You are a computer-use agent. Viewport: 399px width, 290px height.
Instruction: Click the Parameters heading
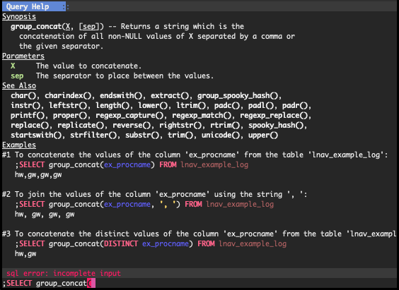pyautogui.click(x=23, y=56)
